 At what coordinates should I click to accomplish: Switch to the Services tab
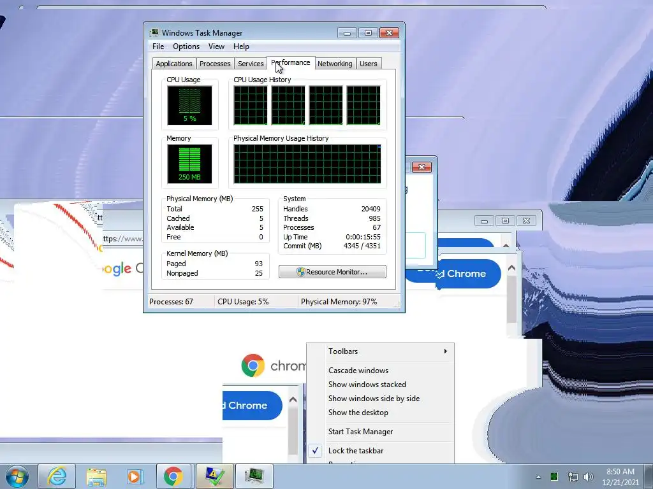[251, 64]
